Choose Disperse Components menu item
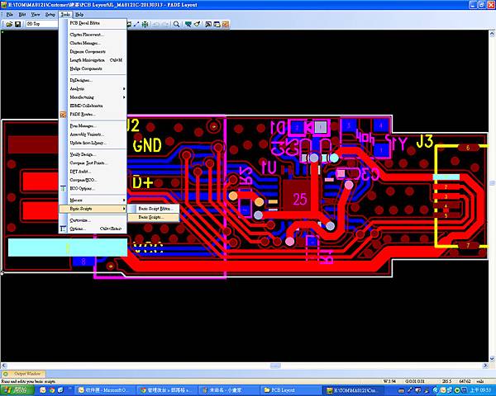Screen dimensions: 496x396 click(93, 51)
